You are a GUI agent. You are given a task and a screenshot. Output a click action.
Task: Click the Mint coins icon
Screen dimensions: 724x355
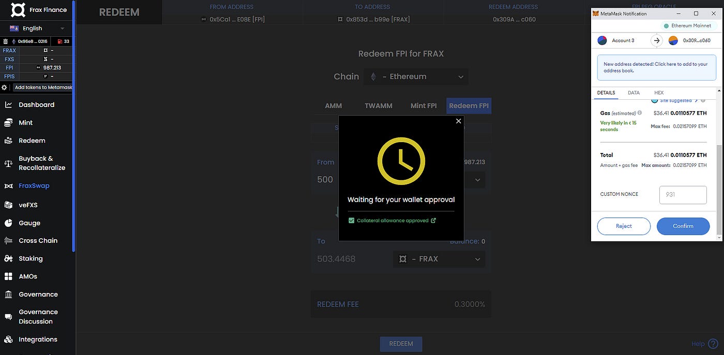tap(8, 122)
